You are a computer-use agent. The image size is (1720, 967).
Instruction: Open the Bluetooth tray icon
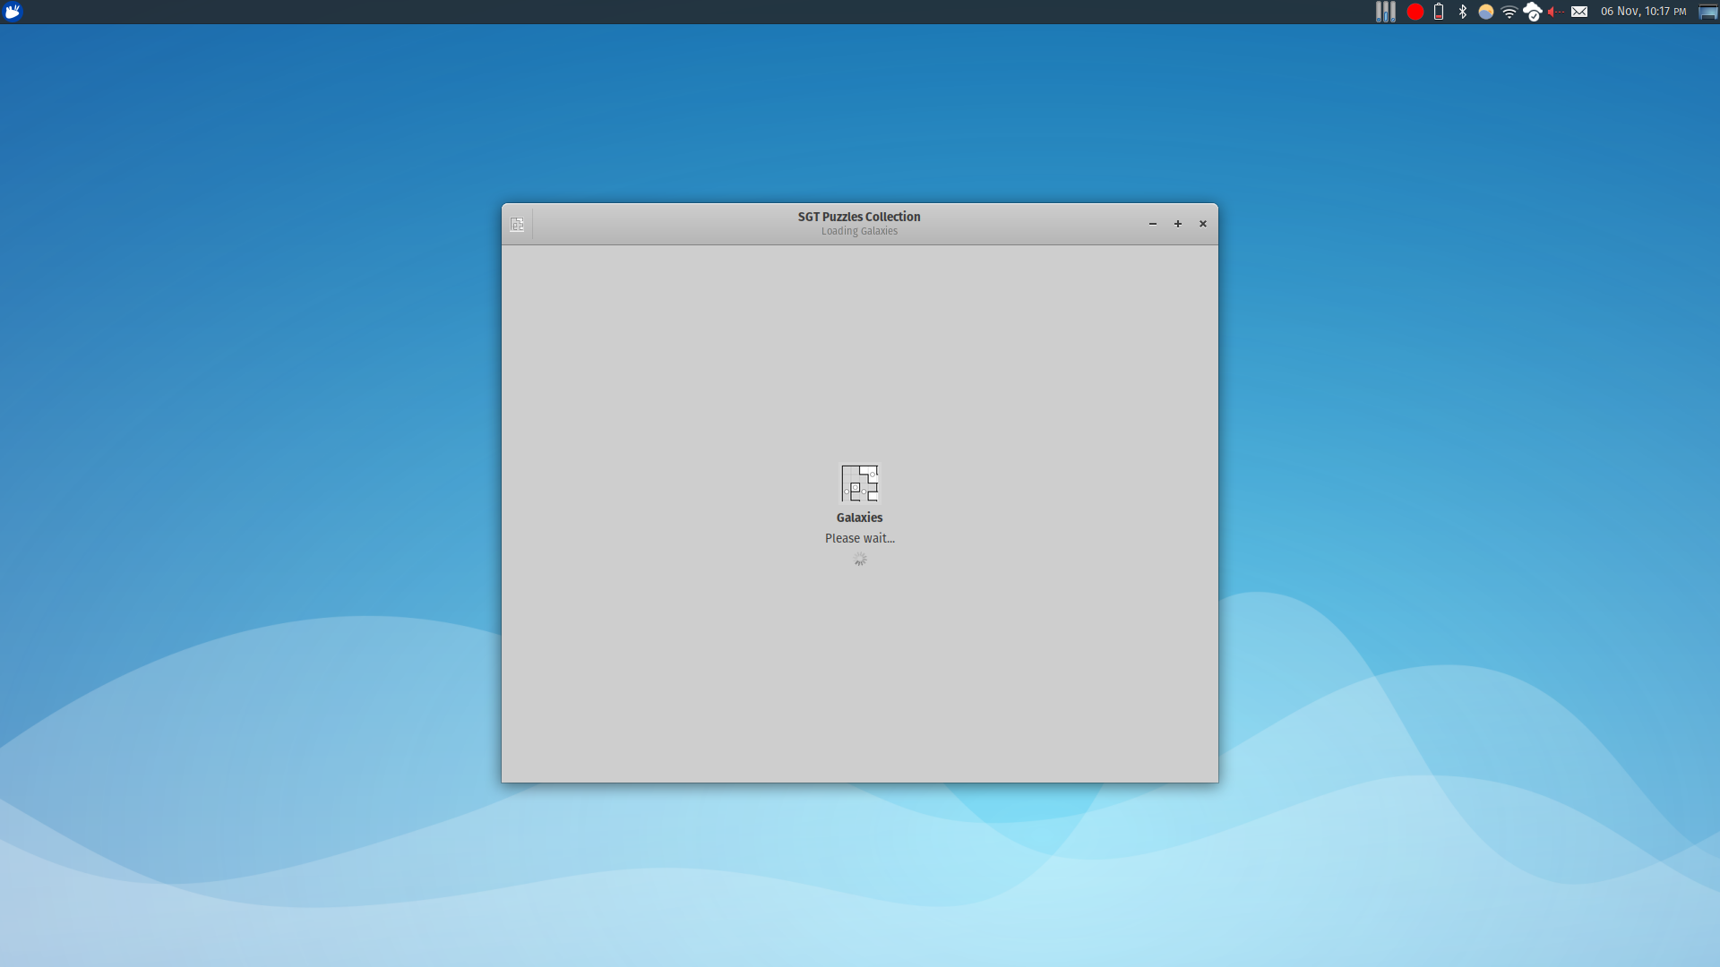point(1463,12)
